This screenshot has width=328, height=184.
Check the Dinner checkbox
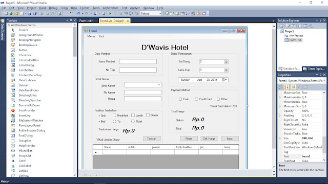pos(148,115)
